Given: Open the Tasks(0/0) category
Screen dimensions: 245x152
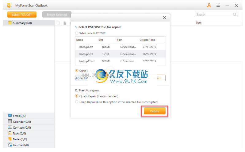Looking at the screenshot, I should (x=29, y=133).
